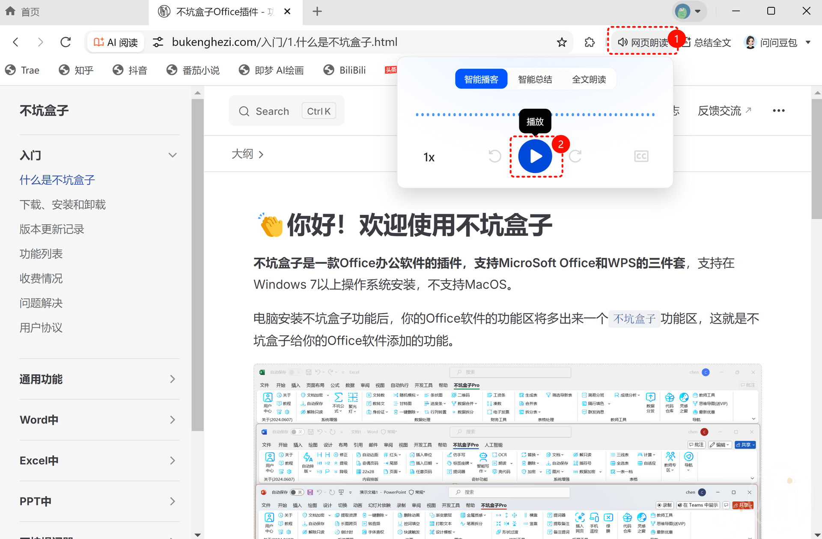Open 用户协议 in the sidebar
This screenshot has width=822, height=539.
point(41,328)
